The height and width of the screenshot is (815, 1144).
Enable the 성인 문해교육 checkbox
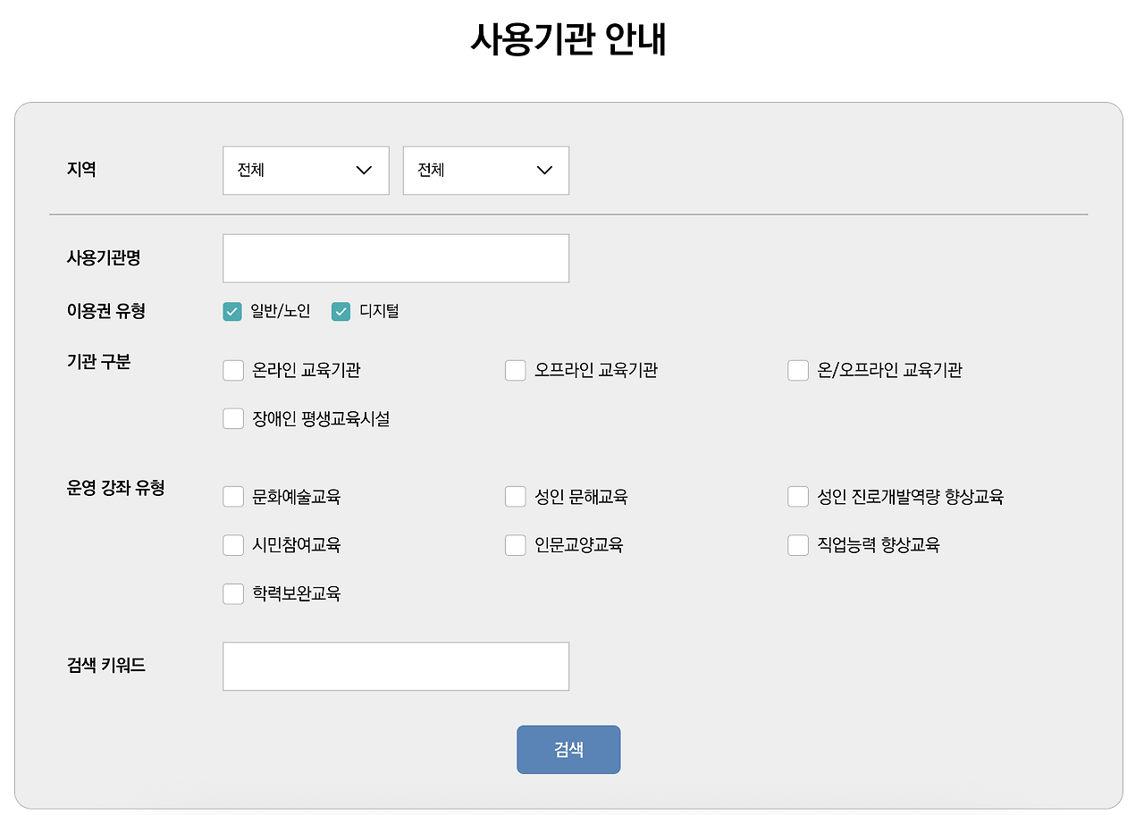(515, 496)
